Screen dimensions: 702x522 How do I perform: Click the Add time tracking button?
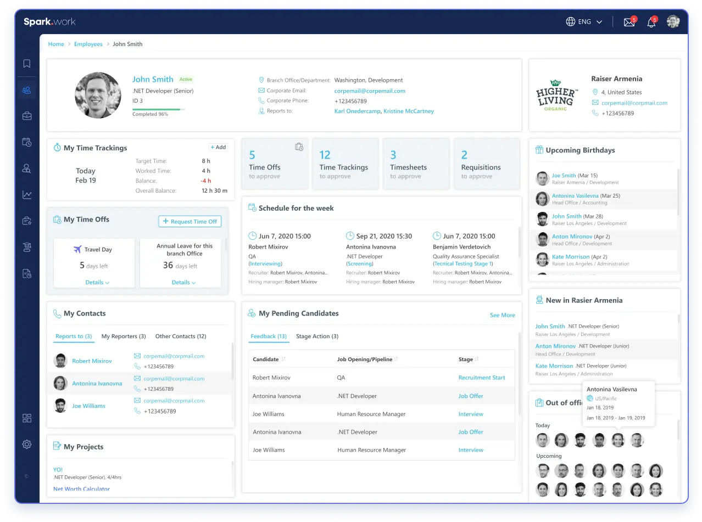click(x=219, y=147)
